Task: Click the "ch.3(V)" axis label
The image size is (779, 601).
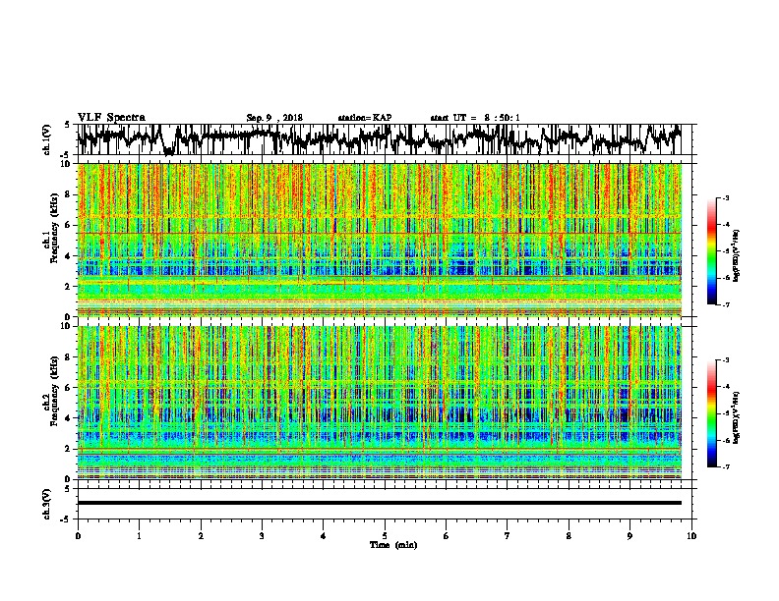Action: coord(47,505)
